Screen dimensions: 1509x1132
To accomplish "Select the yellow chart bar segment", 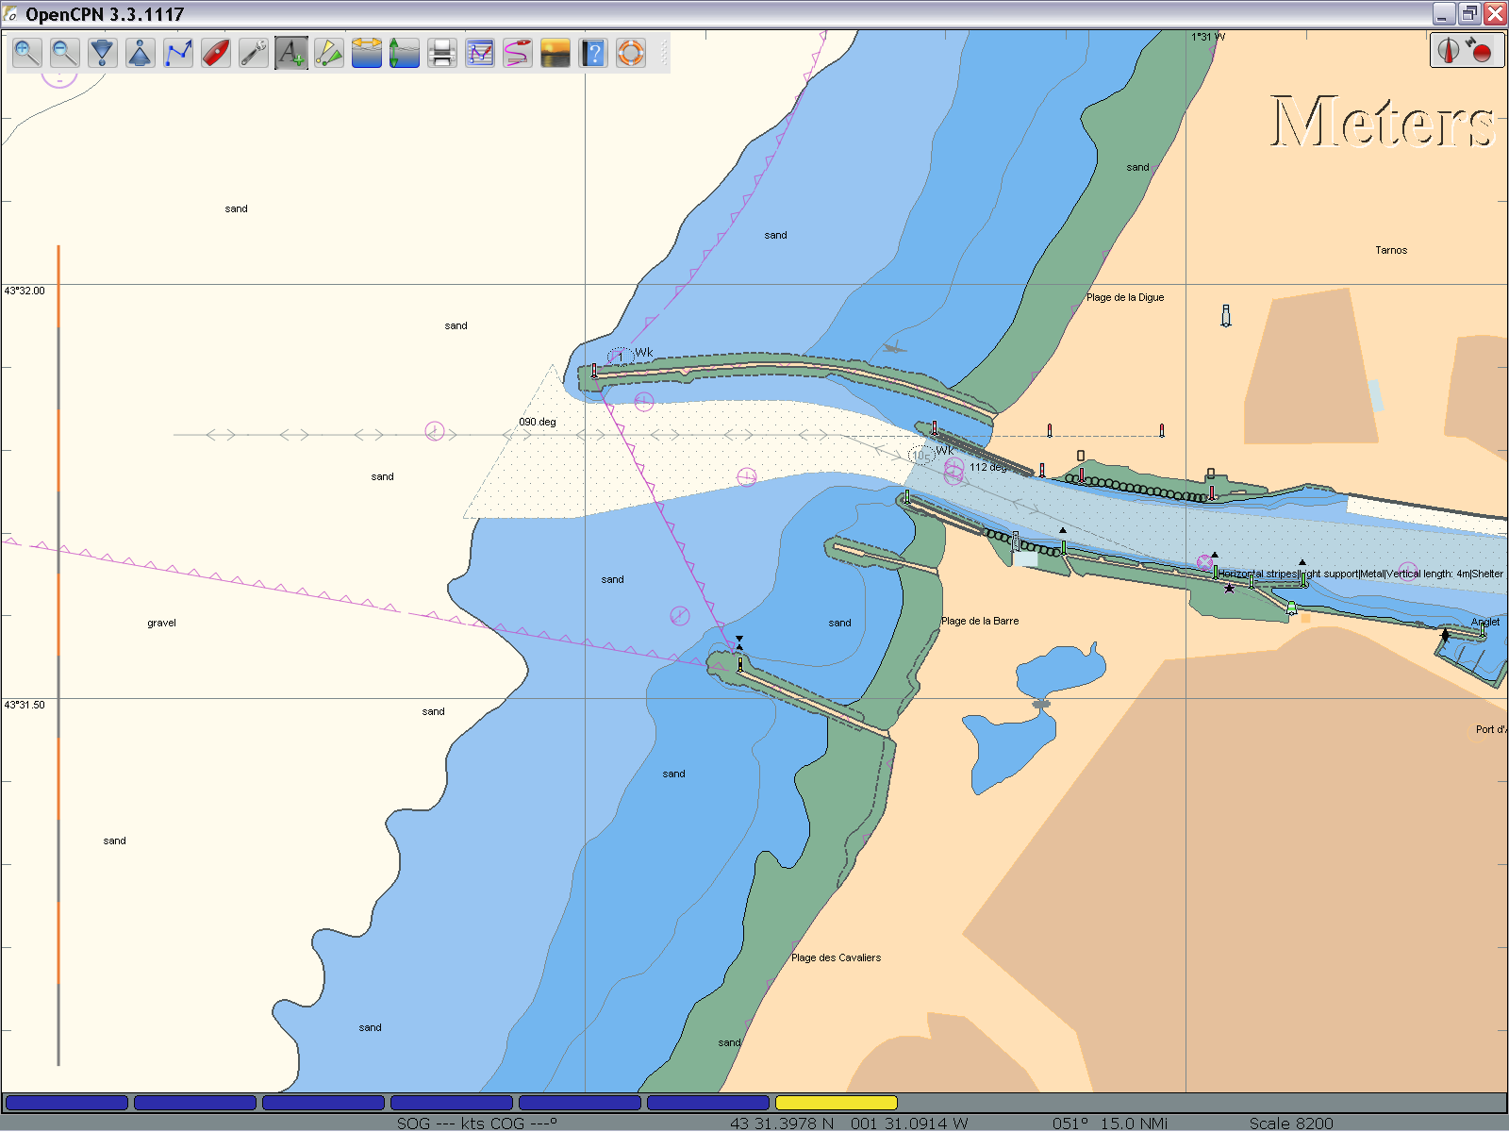I will pos(836,1102).
